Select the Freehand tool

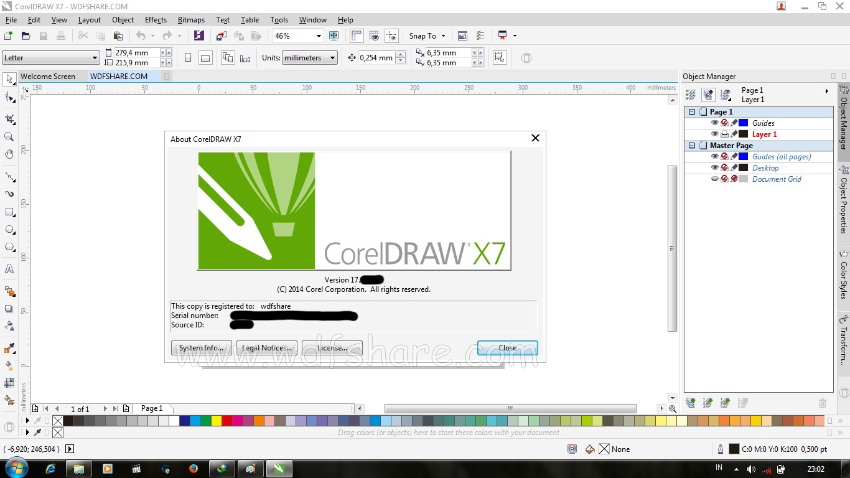9,176
